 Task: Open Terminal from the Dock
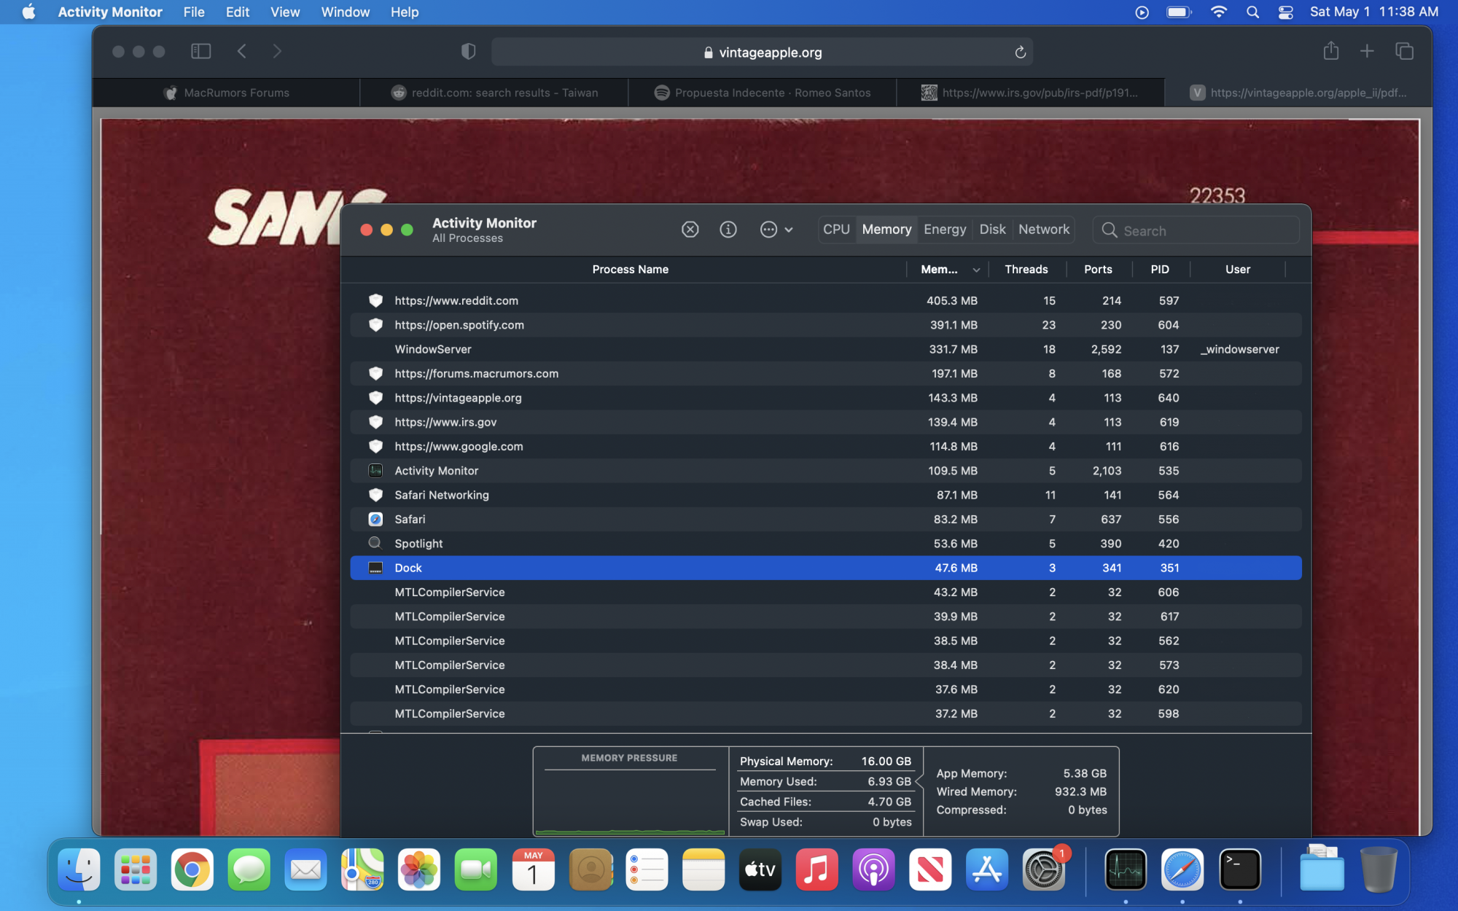click(x=1239, y=869)
